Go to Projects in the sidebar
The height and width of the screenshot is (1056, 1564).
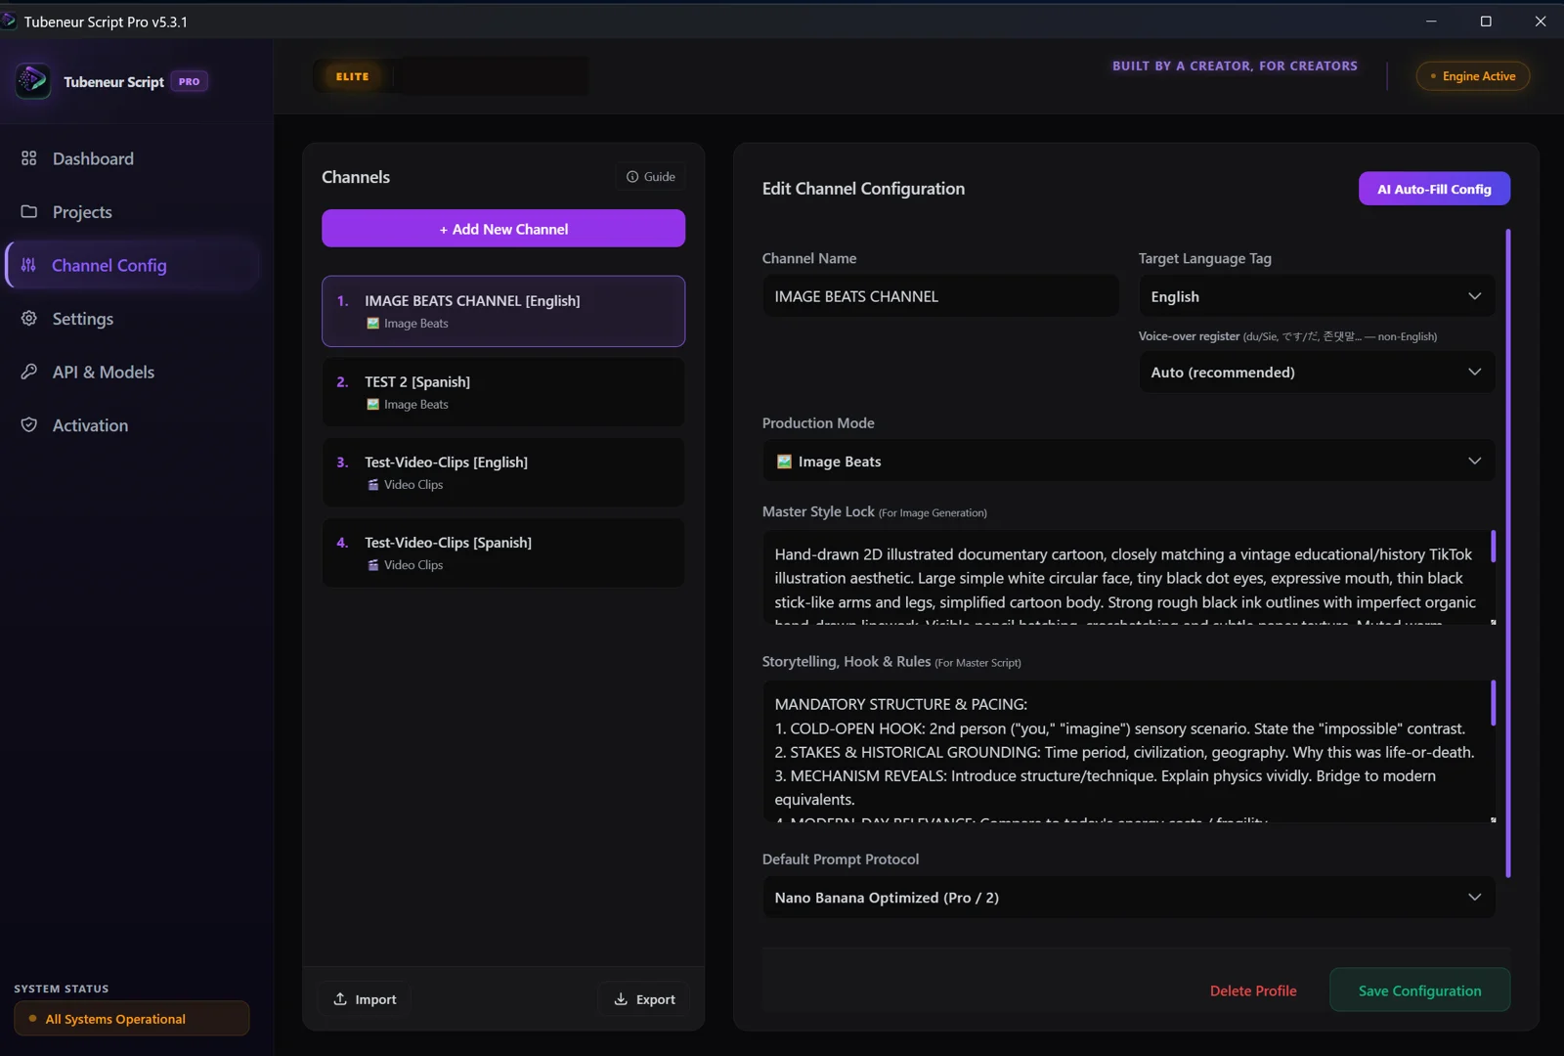[132, 212]
